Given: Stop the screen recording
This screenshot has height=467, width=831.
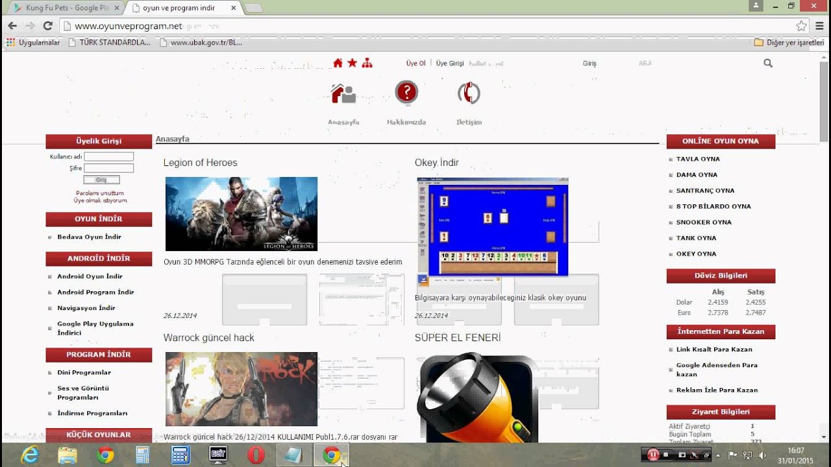Looking at the screenshot, I should (x=666, y=455).
